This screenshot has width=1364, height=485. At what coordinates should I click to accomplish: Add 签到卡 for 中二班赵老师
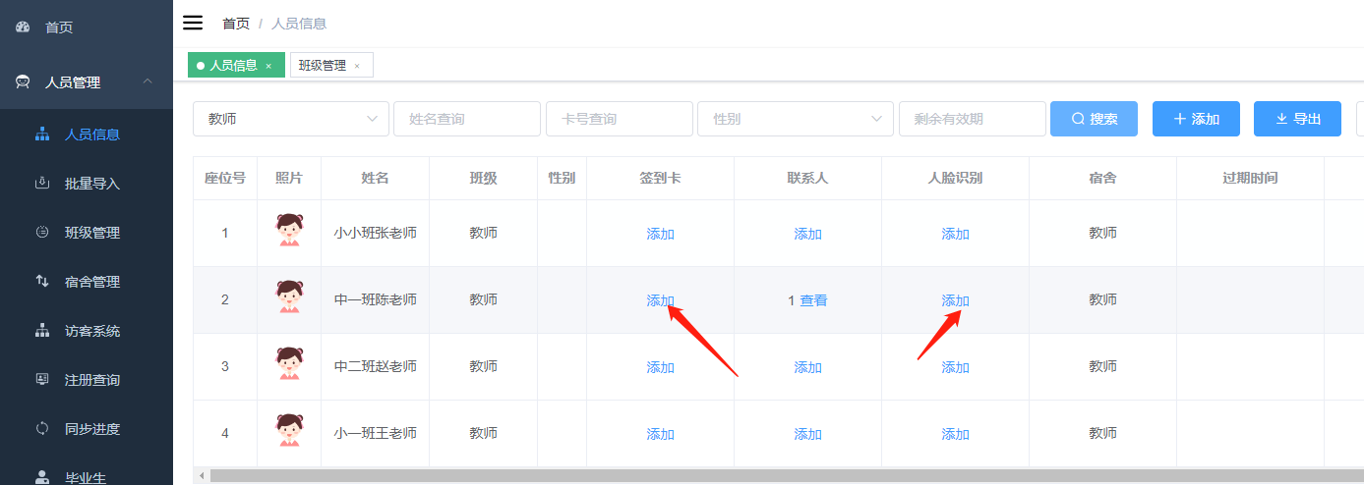pos(661,367)
